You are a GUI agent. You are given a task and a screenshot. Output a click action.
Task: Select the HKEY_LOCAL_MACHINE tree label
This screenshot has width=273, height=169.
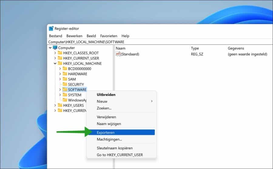82,64
